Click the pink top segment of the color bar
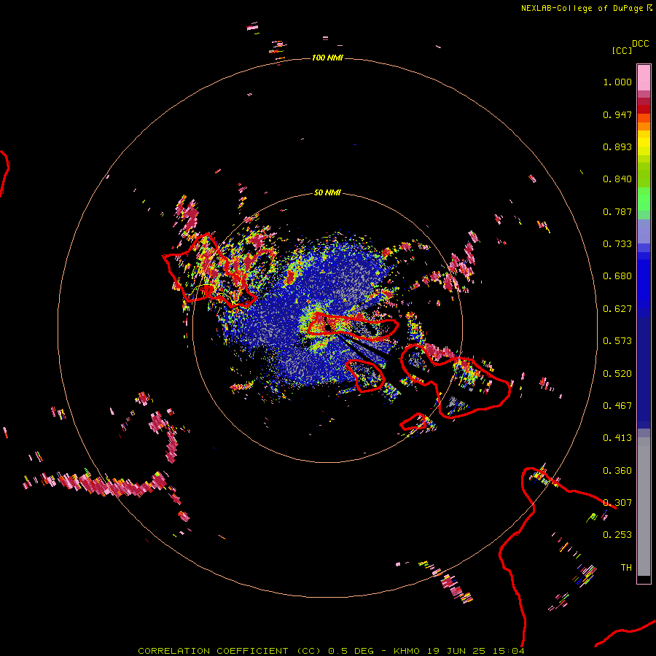This screenshot has height=656, width=656. pyautogui.click(x=644, y=78)
